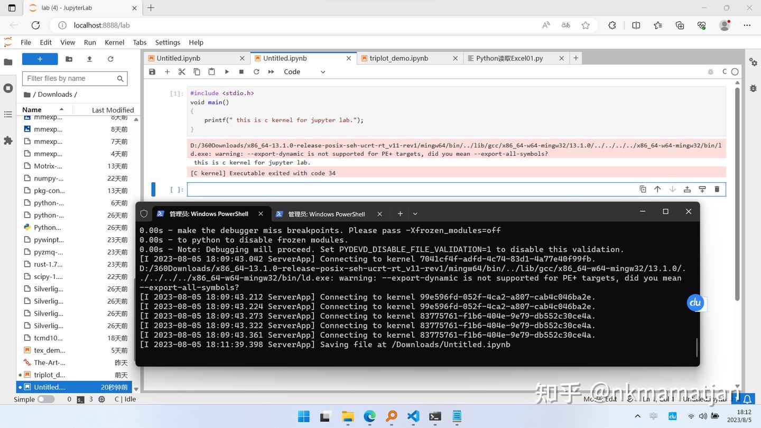The height and width of the screenshot is (428, 761).
Task: Toggle Simple interface mode in status bar
Action: [46, 399]
